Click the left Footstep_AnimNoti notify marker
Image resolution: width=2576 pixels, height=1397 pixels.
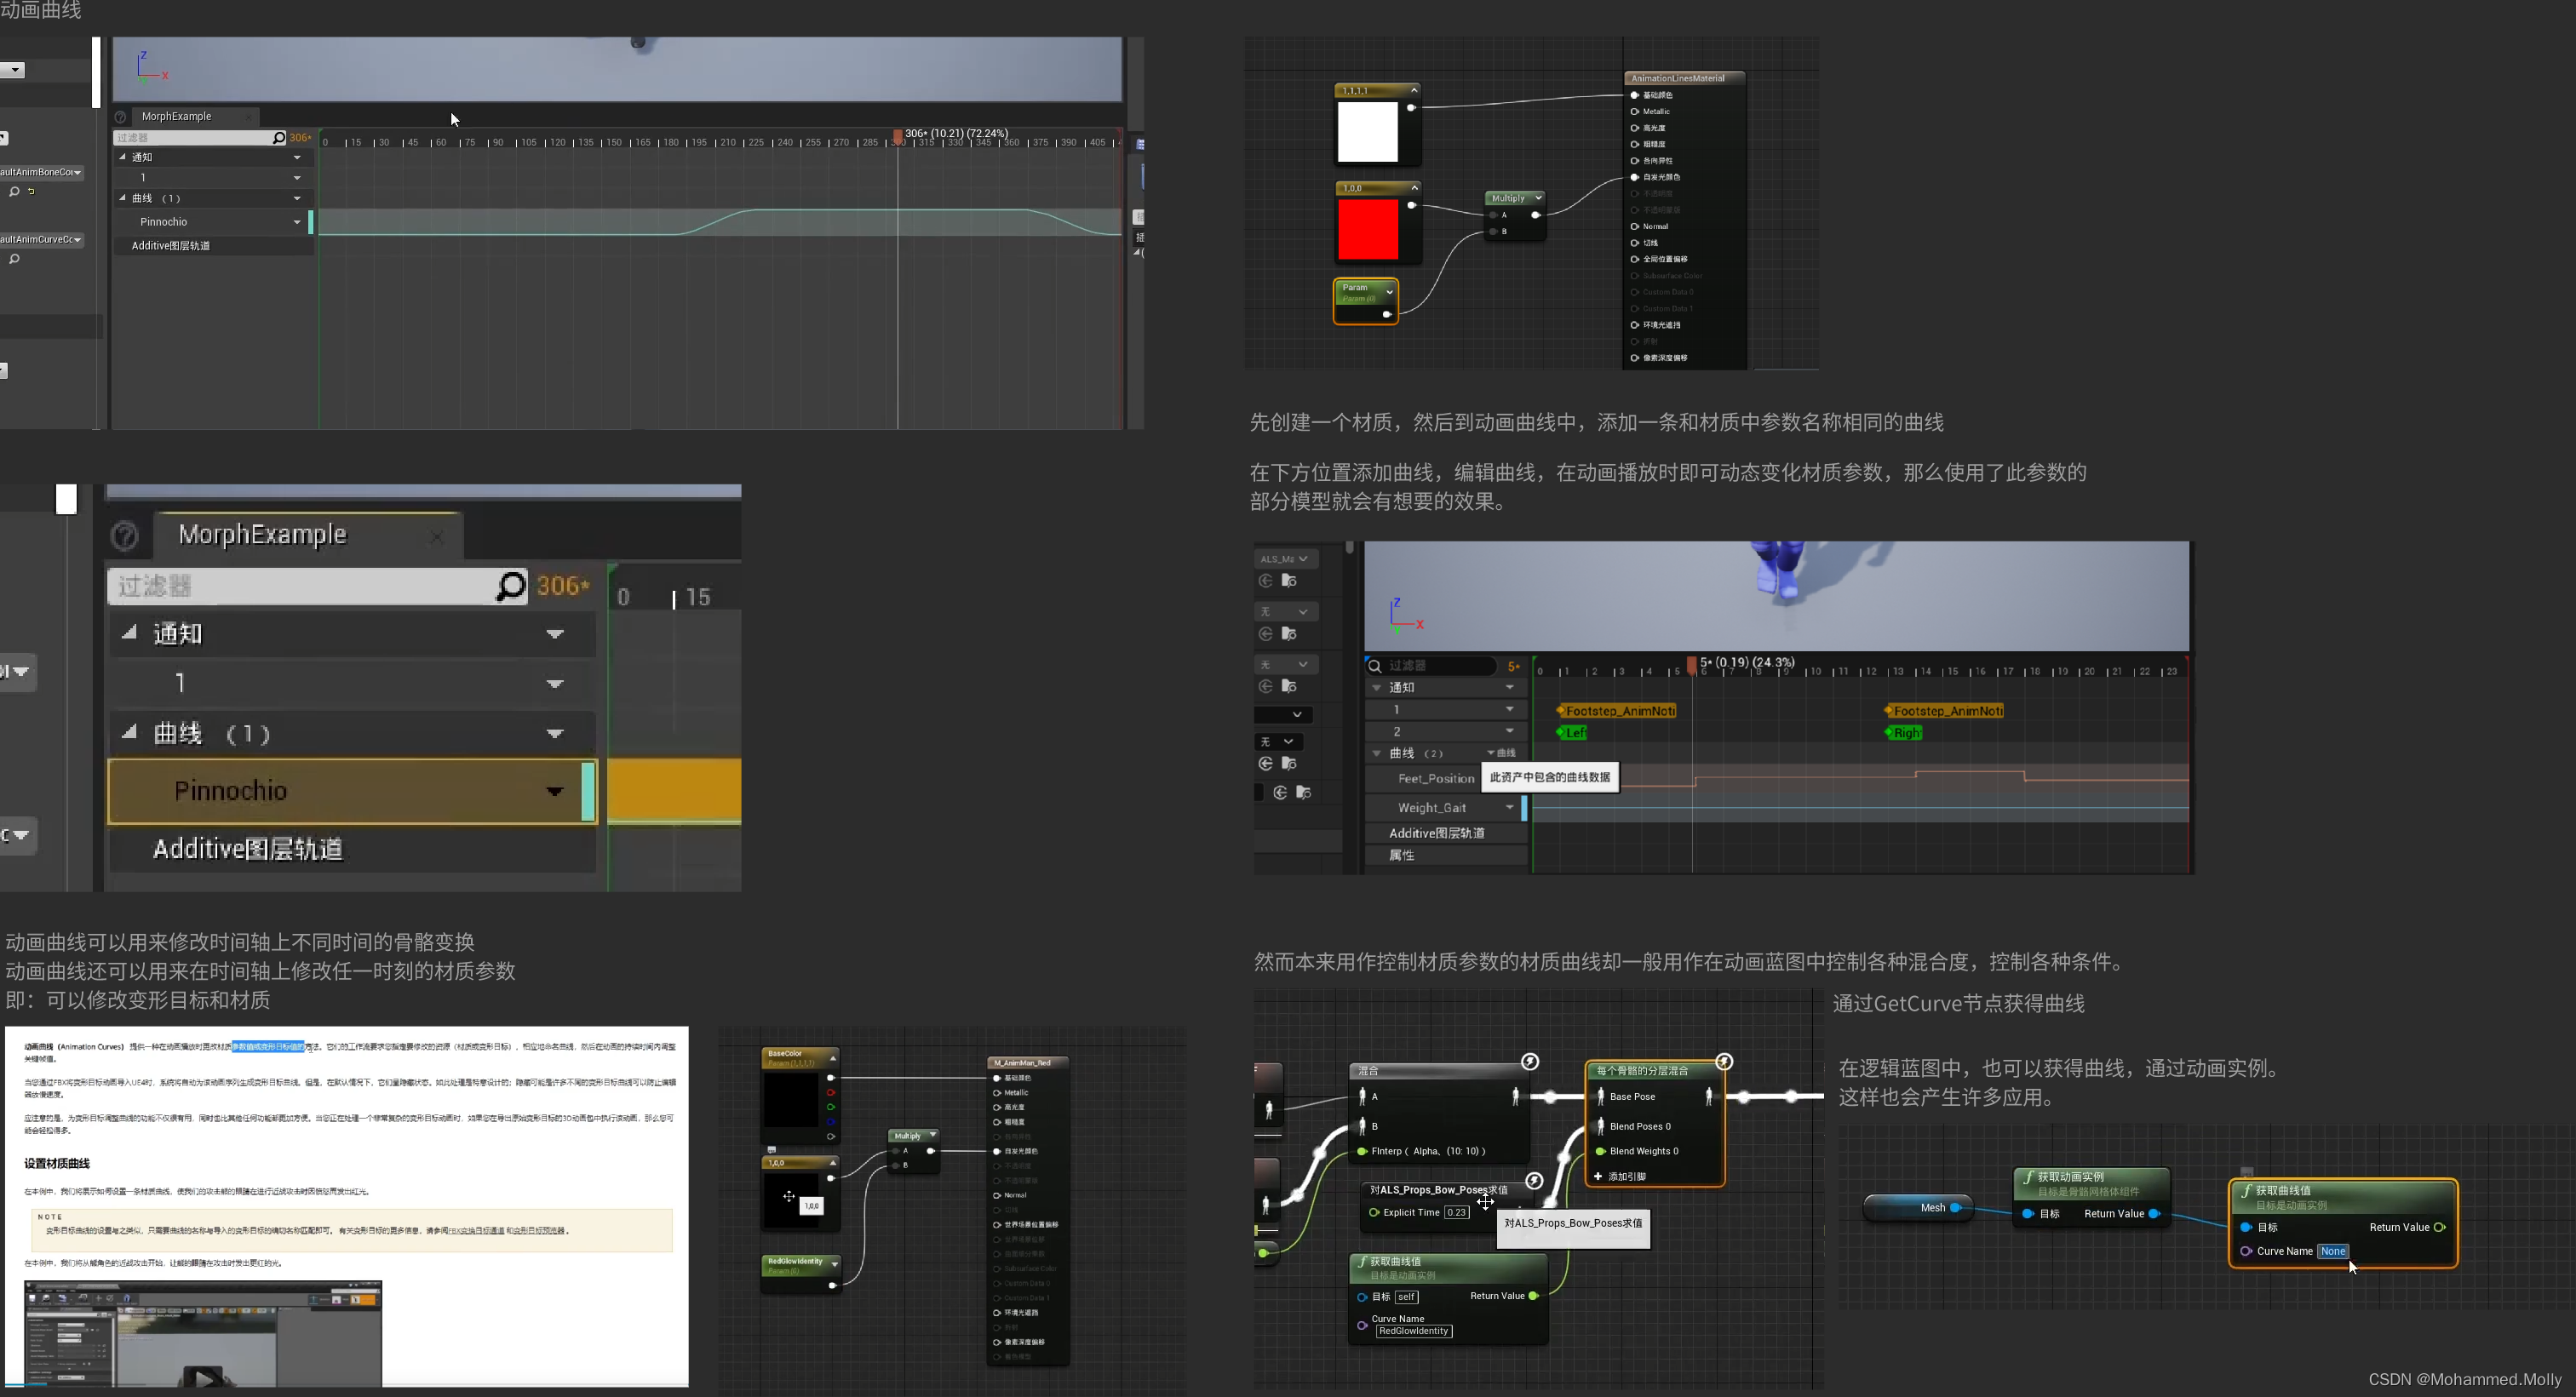click(x=1618, y=711)
